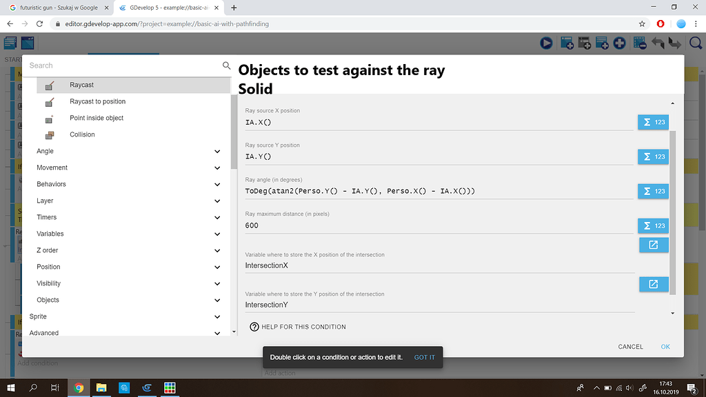The width and height of the screenshot is (706, 397).
Task: Open variable picker for IntersectionX field
Action: point(653,245)
